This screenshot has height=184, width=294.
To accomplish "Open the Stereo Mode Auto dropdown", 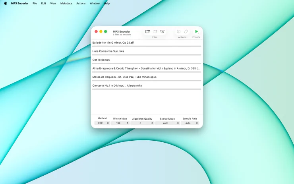I will pyautogui.click(x=167, y=123).
